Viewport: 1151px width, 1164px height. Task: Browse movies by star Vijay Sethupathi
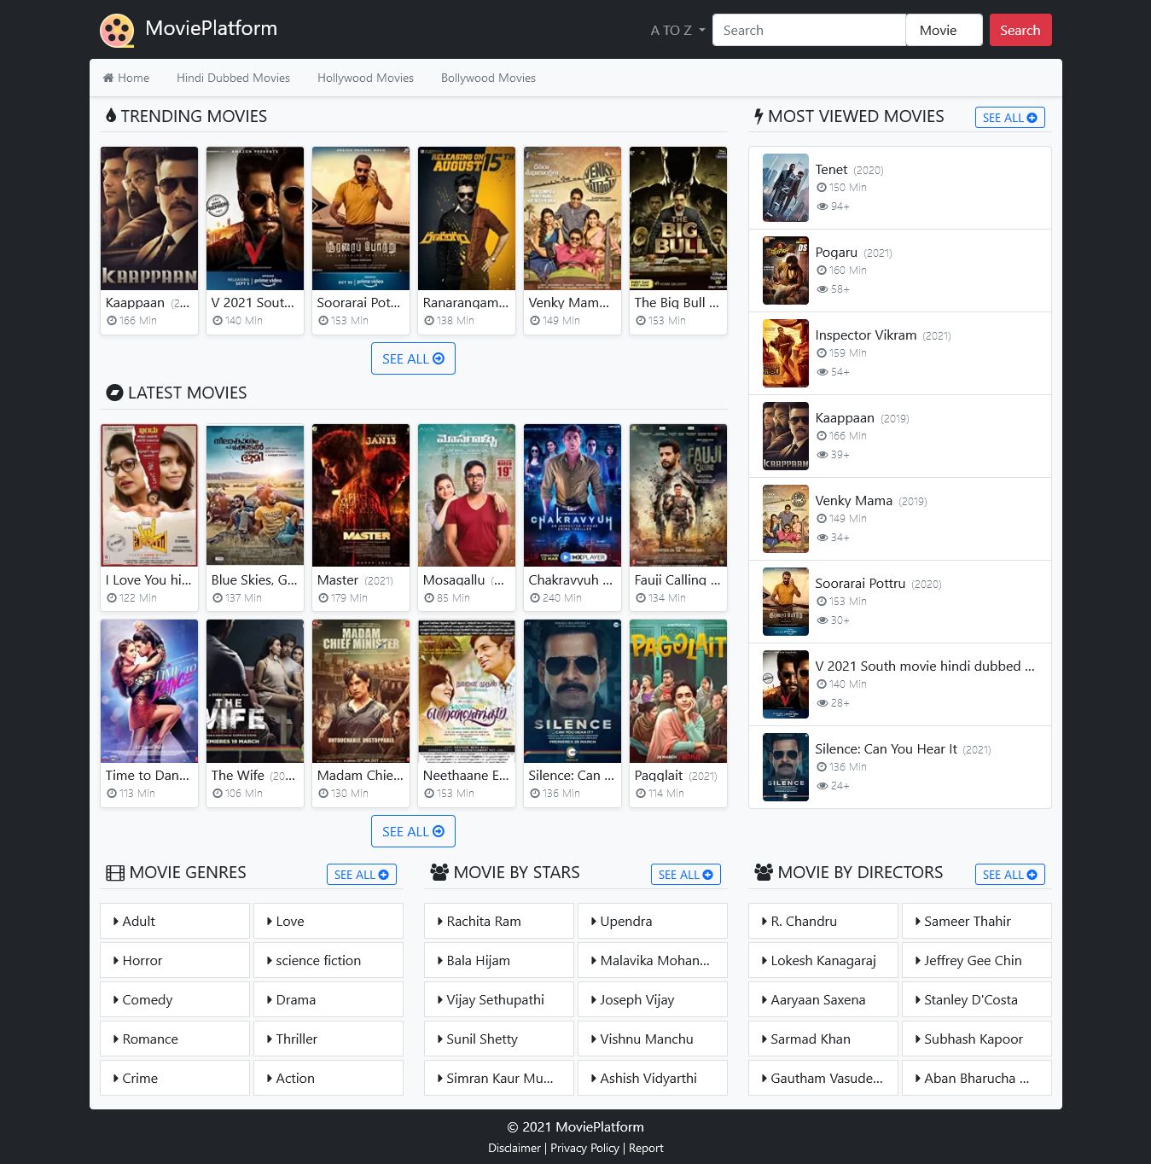coord(499,999)
